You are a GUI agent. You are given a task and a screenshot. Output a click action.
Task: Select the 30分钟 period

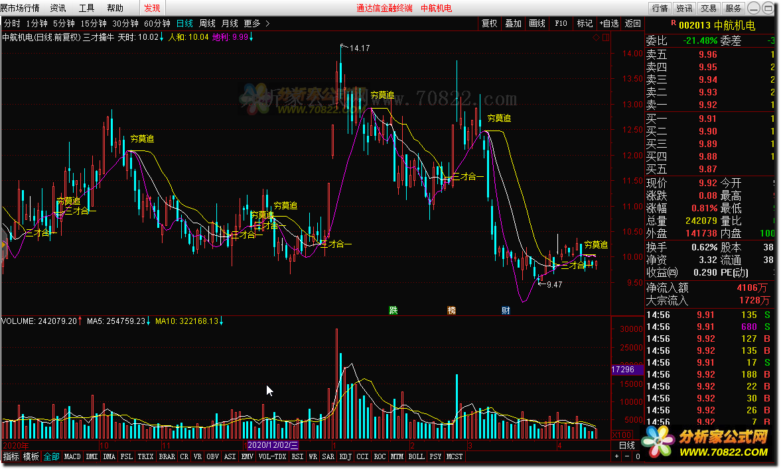pyautogui.click(x=125, y=23)
